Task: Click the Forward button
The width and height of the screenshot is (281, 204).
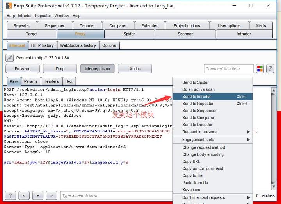Action: 23,69
